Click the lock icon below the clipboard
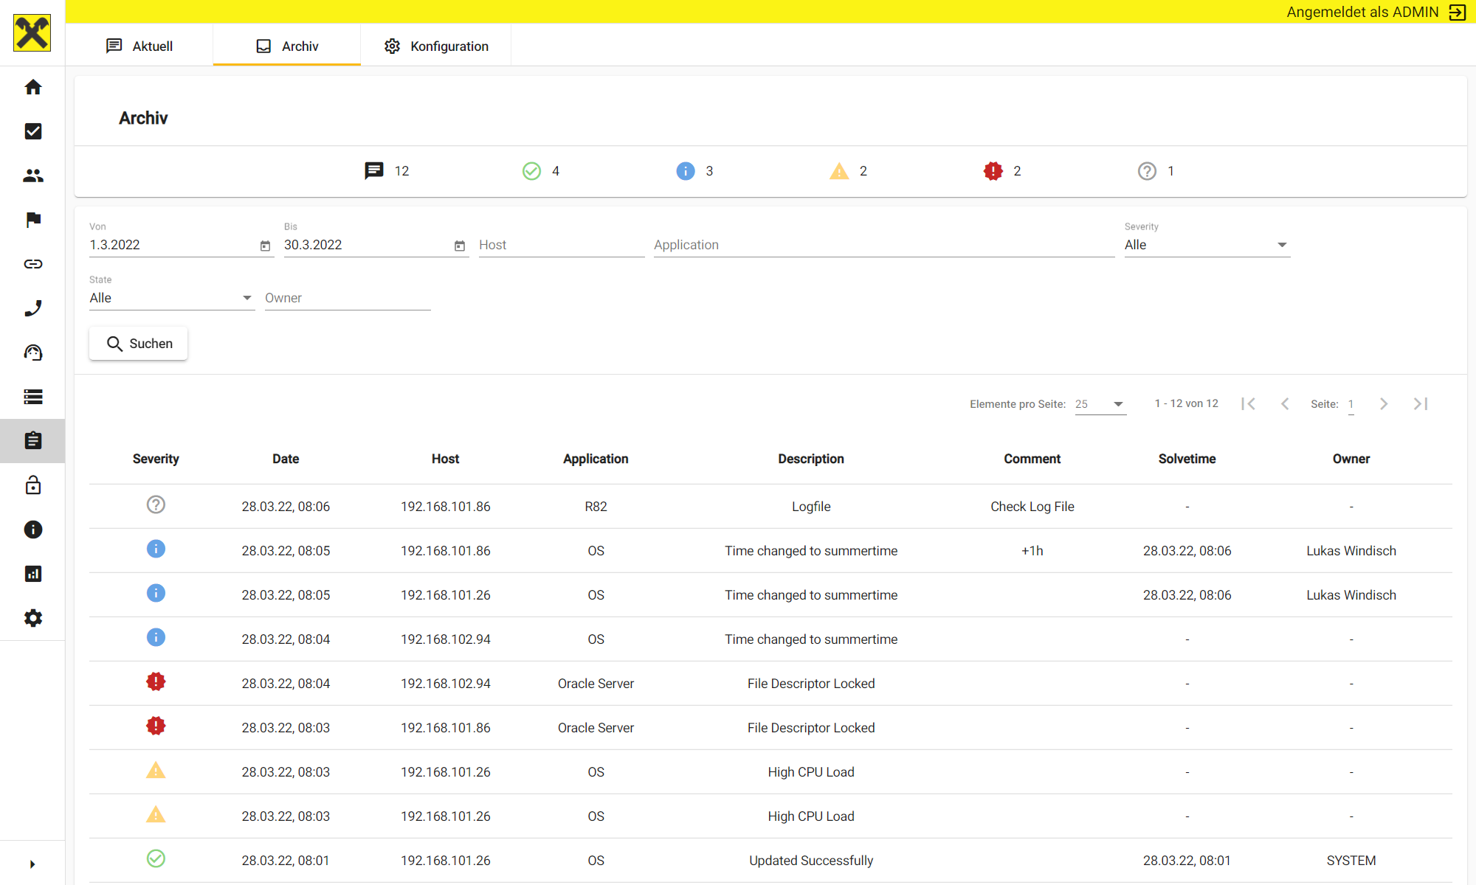Viewport: 1476px width, 885px height. point(33,485)
